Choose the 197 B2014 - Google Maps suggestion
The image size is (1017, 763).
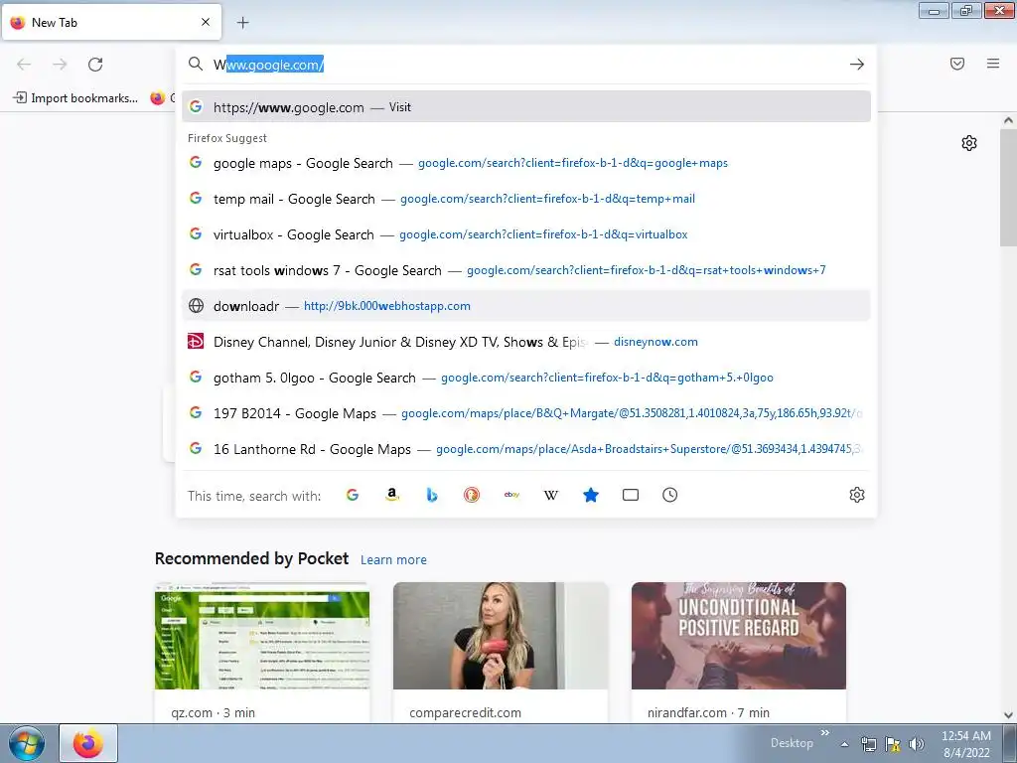pyautogui.click(x=526, y=412)
